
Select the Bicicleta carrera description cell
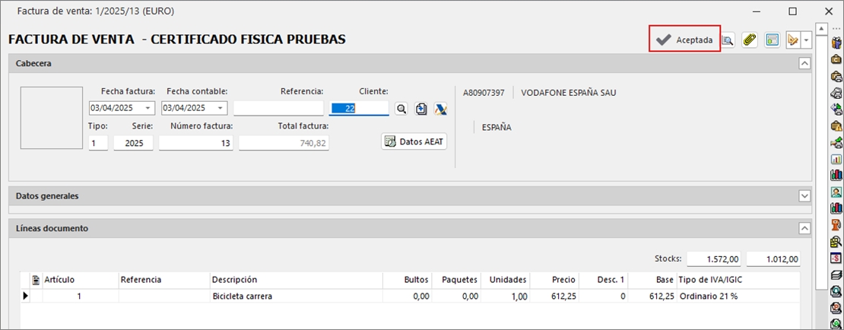click(x=296, y=296)
